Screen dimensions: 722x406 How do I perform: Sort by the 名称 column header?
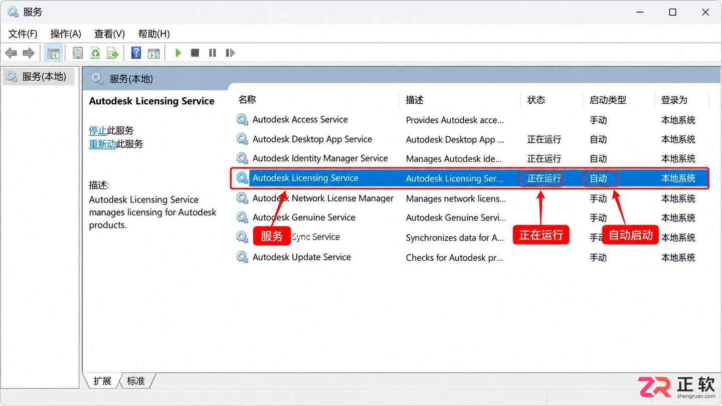(247, 100)
